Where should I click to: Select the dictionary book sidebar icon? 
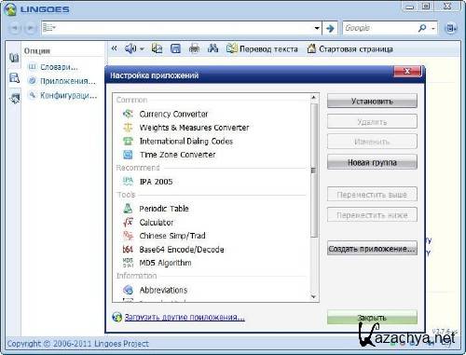[x=14, y=58]
